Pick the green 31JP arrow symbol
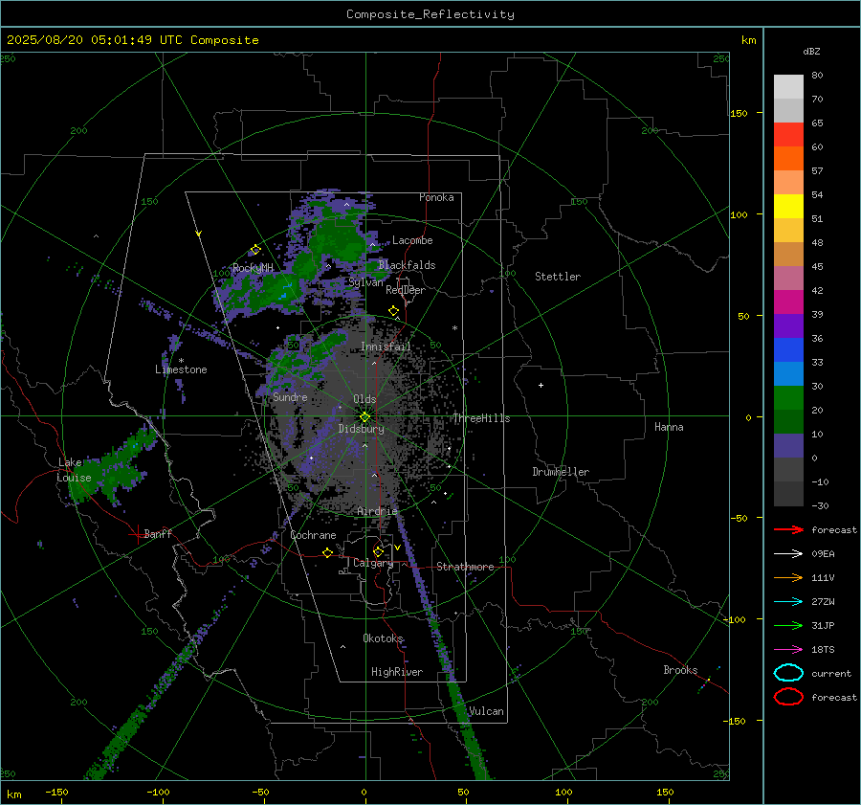The image size is (861, 805). coord(788,625)
